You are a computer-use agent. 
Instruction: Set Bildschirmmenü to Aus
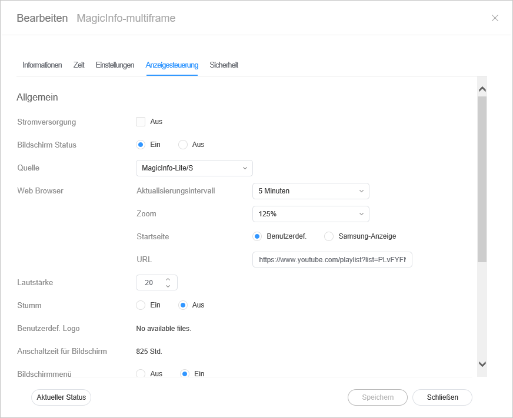(x=141, y=373)
